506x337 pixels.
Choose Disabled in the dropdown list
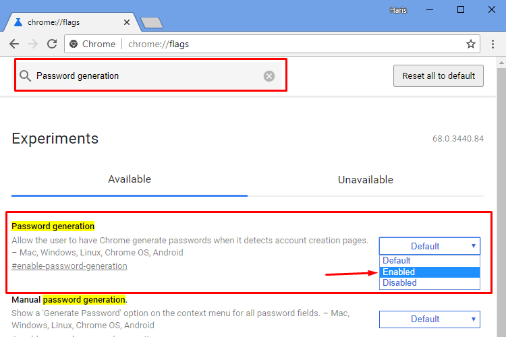pos(430,283)
